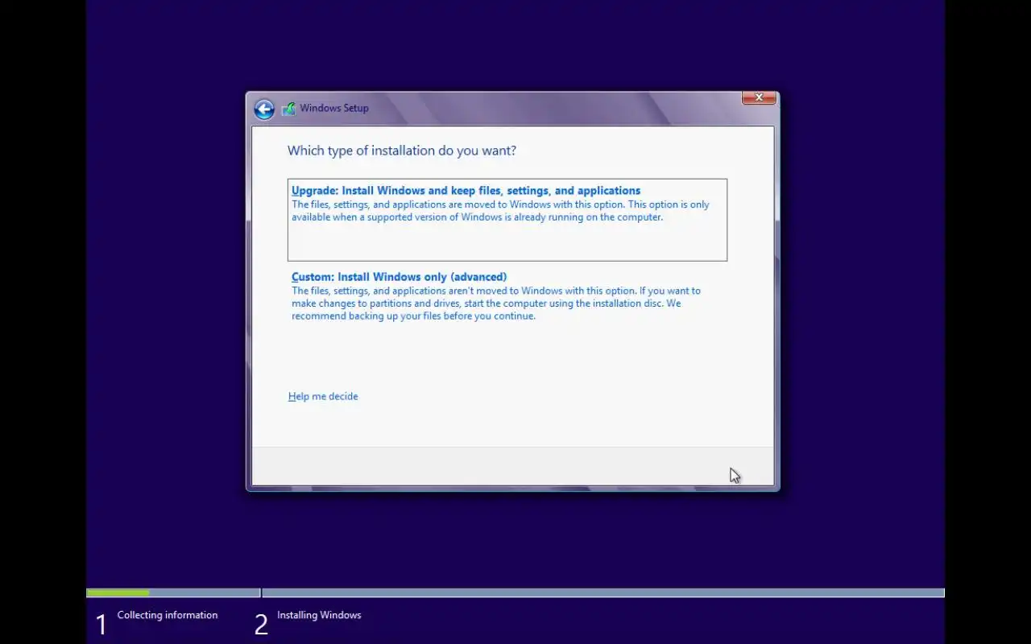
Task: Click the Upgrade option description text
Action: click(500, 211)
